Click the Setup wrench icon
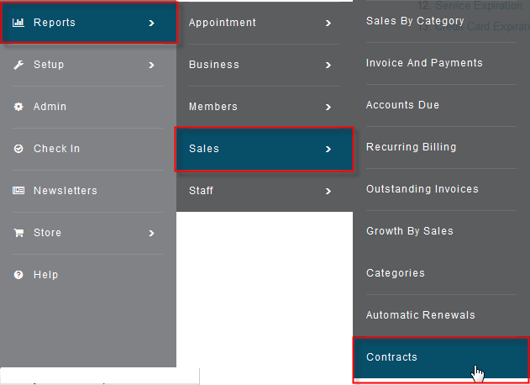The height and width of the screenshot is (385, 530). coord(18,65)
